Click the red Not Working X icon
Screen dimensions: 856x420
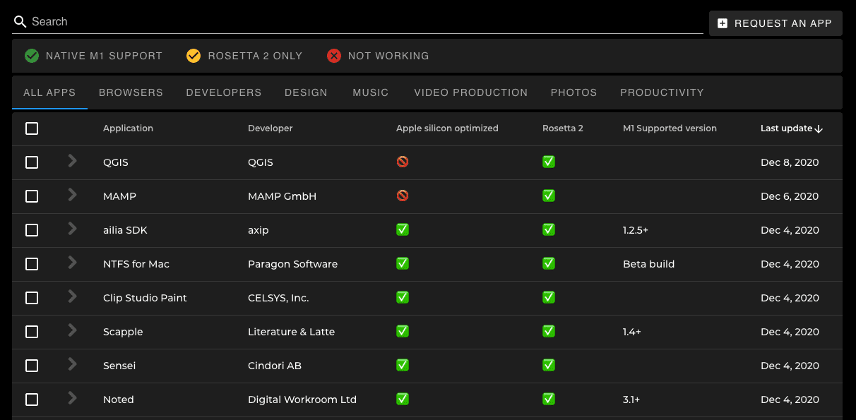tap(334, 56)
